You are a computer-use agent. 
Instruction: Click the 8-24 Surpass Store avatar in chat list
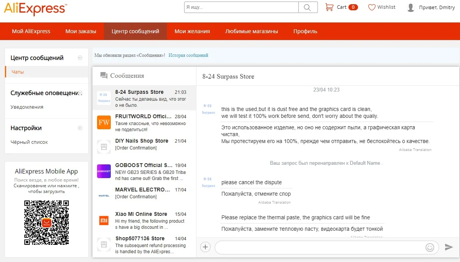click(x=104, y=98)
